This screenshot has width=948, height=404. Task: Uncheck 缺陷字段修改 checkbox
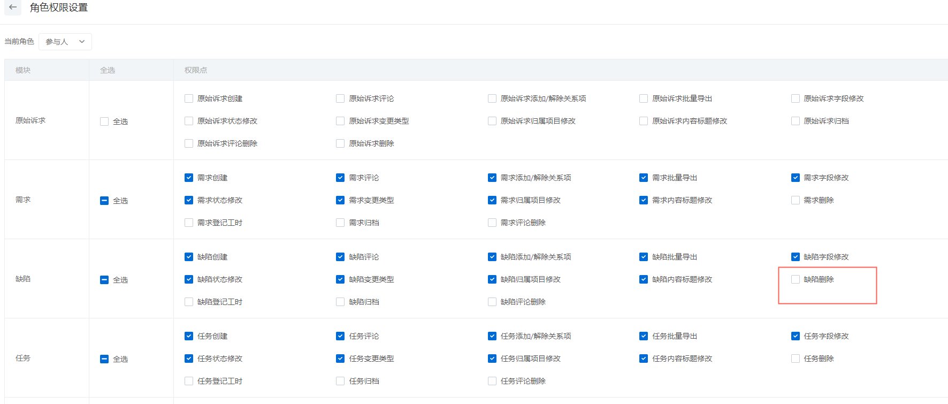(796, 257)
